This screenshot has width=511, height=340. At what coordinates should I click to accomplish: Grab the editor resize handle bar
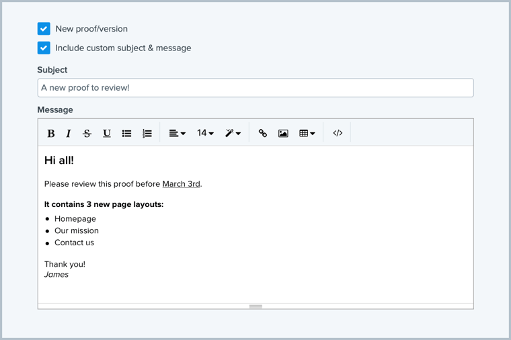pyautogui.click(x=255, y=306)
